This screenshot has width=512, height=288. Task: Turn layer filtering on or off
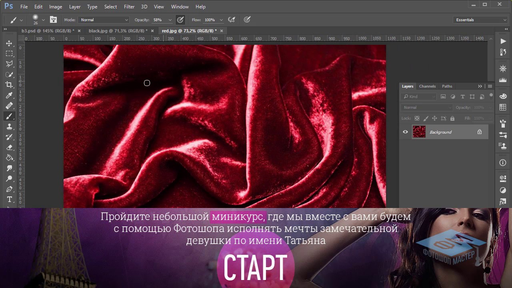coord(491,96)
